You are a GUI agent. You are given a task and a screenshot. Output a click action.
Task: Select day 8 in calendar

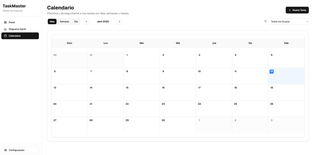(x=142, y=76)
